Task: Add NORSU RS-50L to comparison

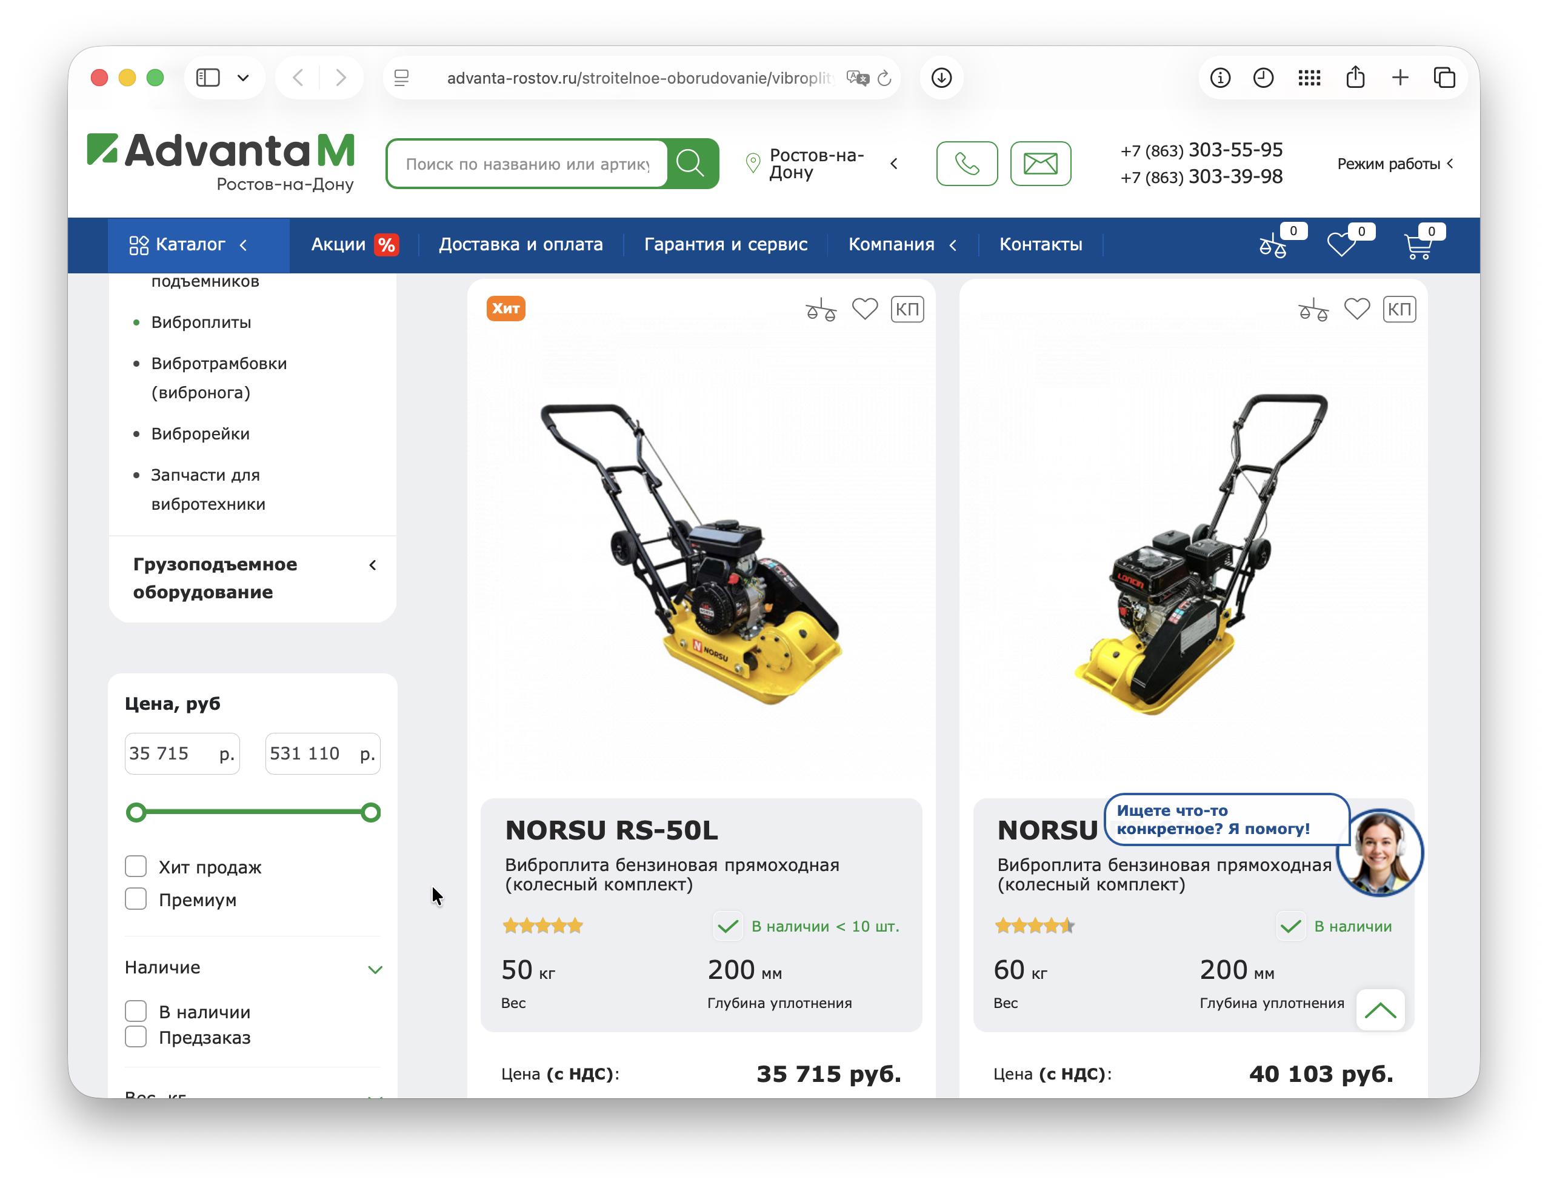Action: [x=821, y=309]
